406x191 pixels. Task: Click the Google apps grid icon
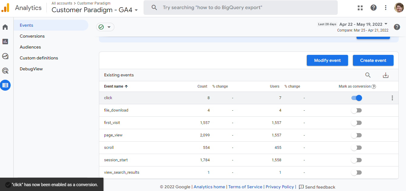click(360, 8)
